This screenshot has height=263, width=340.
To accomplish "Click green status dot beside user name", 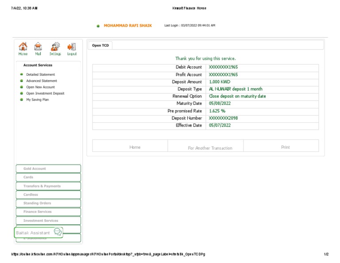I will point(98,26).
